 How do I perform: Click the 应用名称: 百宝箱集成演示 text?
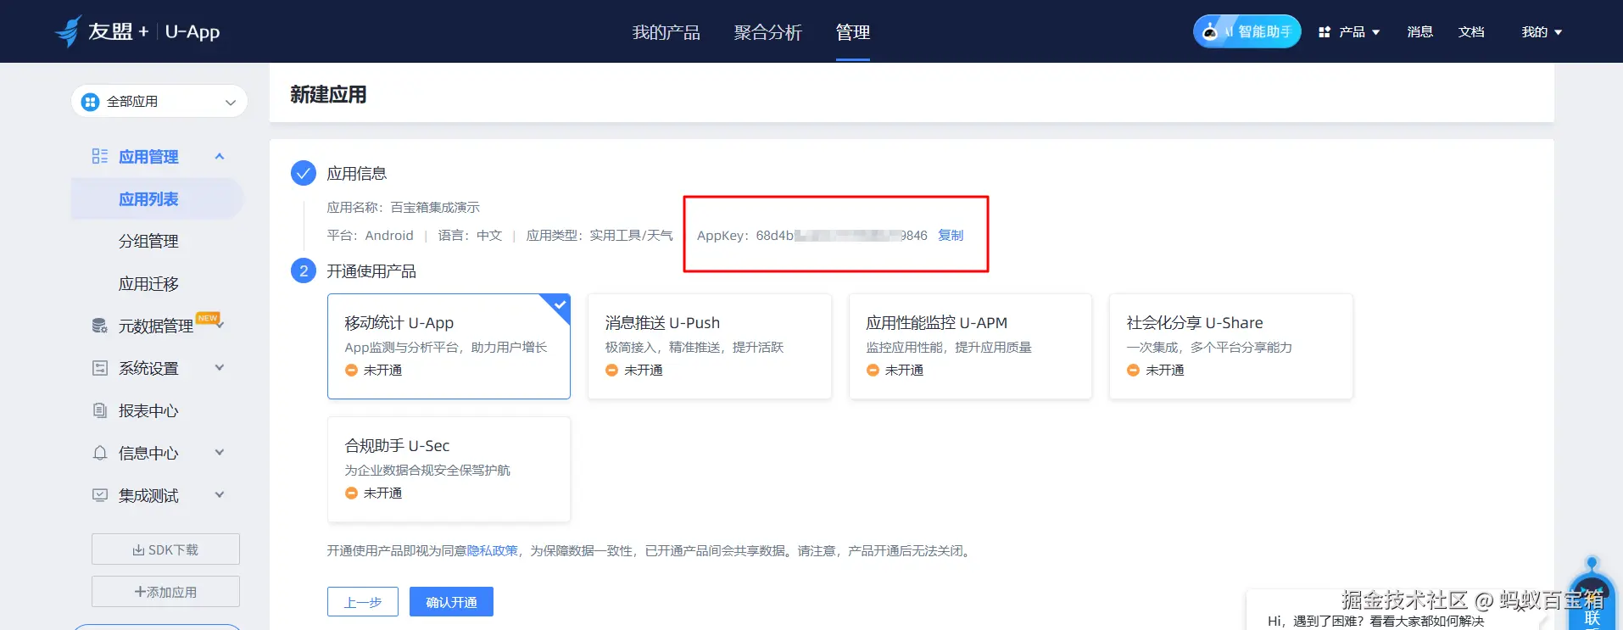point(404,208)
